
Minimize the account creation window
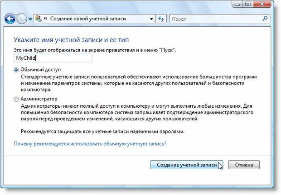point(237,4)
